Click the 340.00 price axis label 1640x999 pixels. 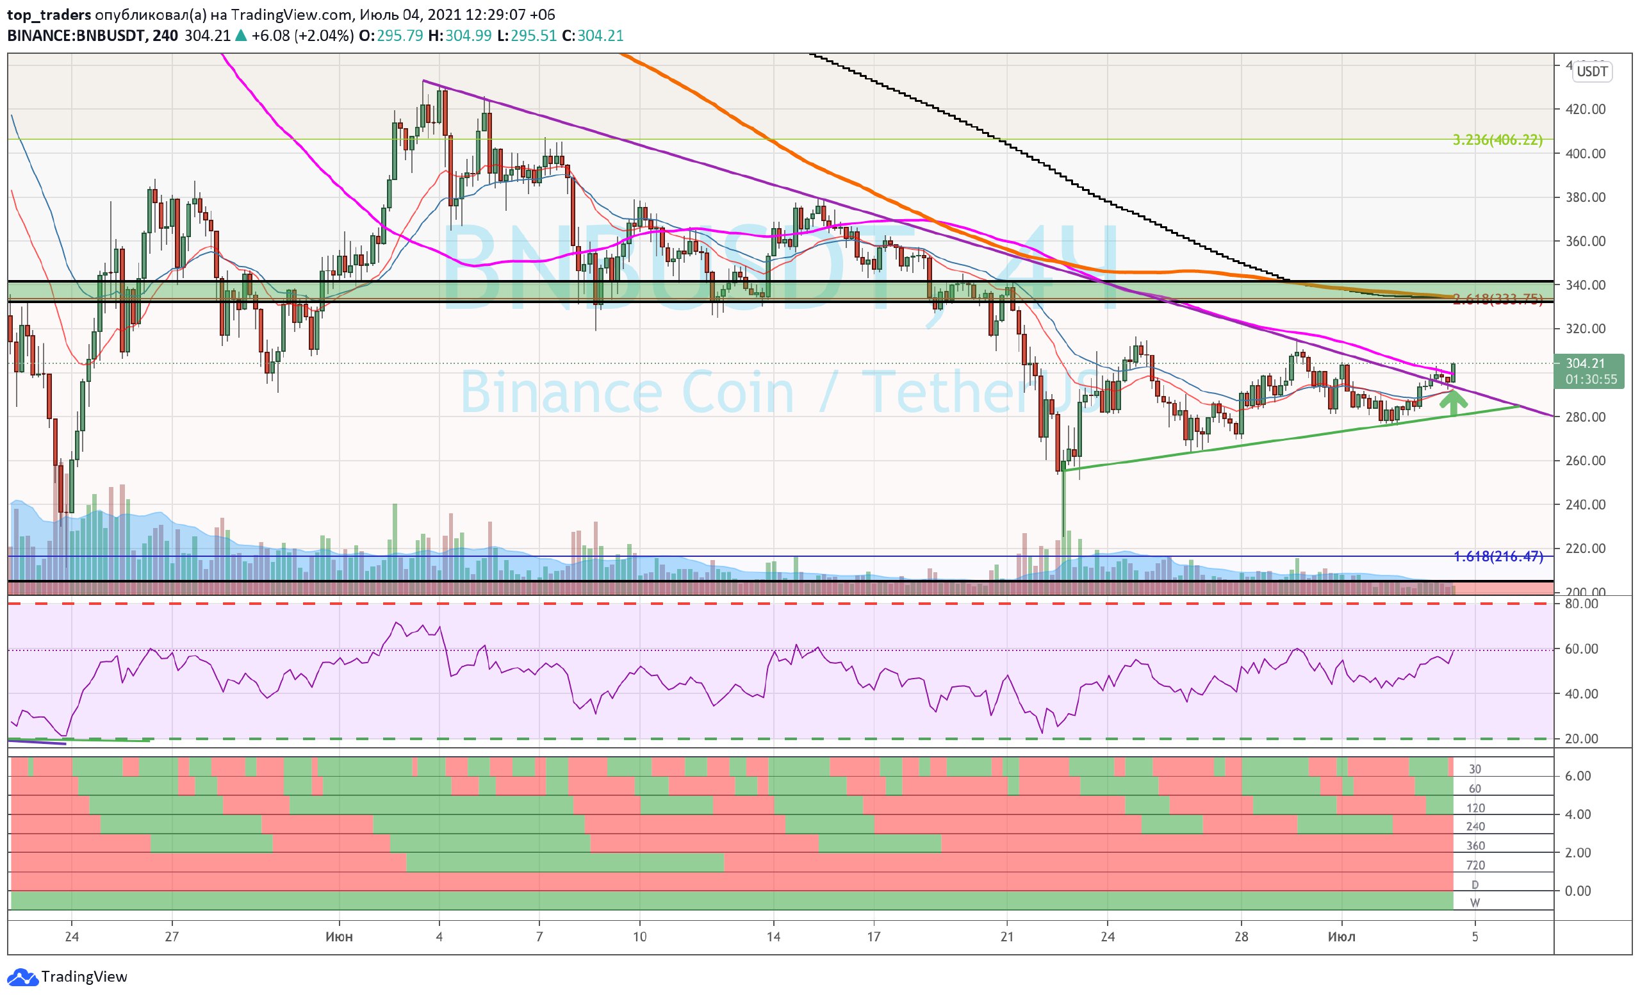click(1586, 285)
